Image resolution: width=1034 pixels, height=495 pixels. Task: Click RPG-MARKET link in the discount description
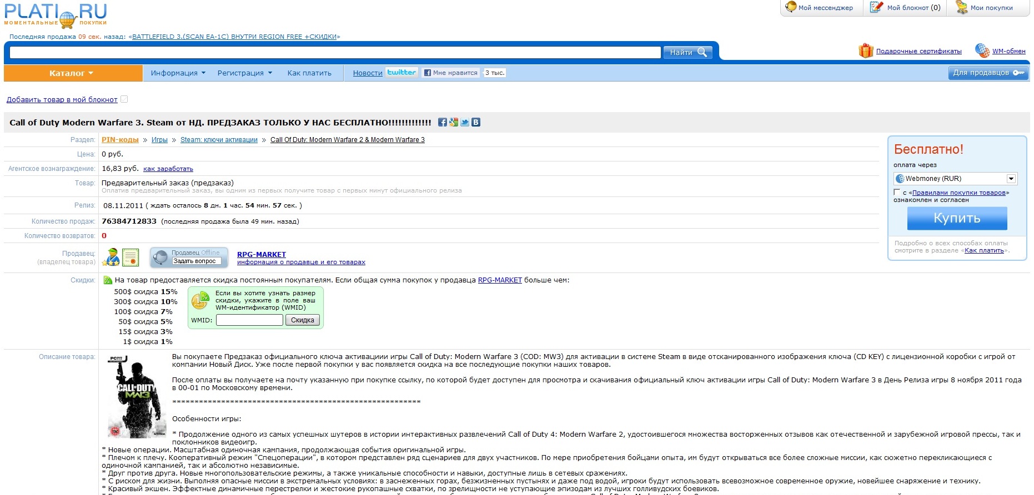coord(500,280)
